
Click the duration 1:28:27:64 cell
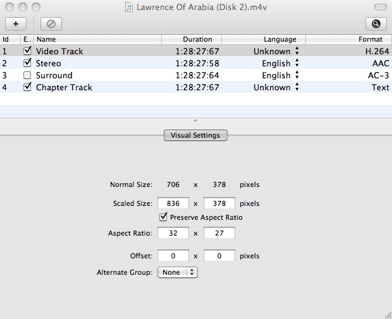tap(197, 75)
